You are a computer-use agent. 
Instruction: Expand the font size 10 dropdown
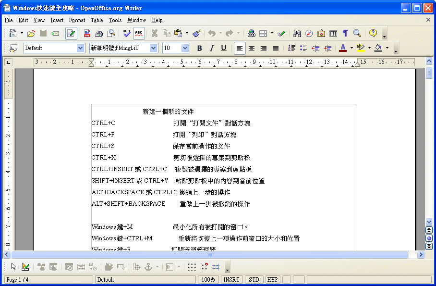point(185,48)
